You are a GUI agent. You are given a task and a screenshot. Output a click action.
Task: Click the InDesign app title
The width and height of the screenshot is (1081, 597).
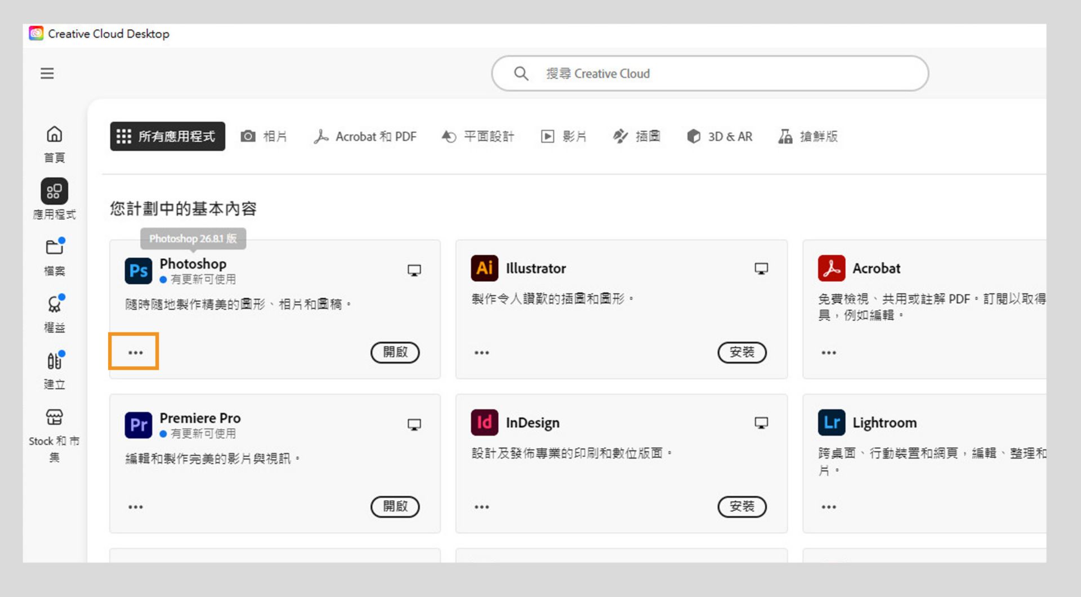coord(533,423)
